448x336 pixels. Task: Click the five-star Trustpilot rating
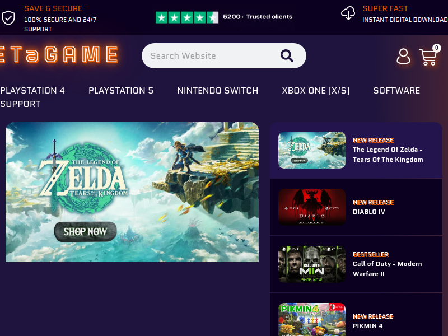tap(187, 17)
